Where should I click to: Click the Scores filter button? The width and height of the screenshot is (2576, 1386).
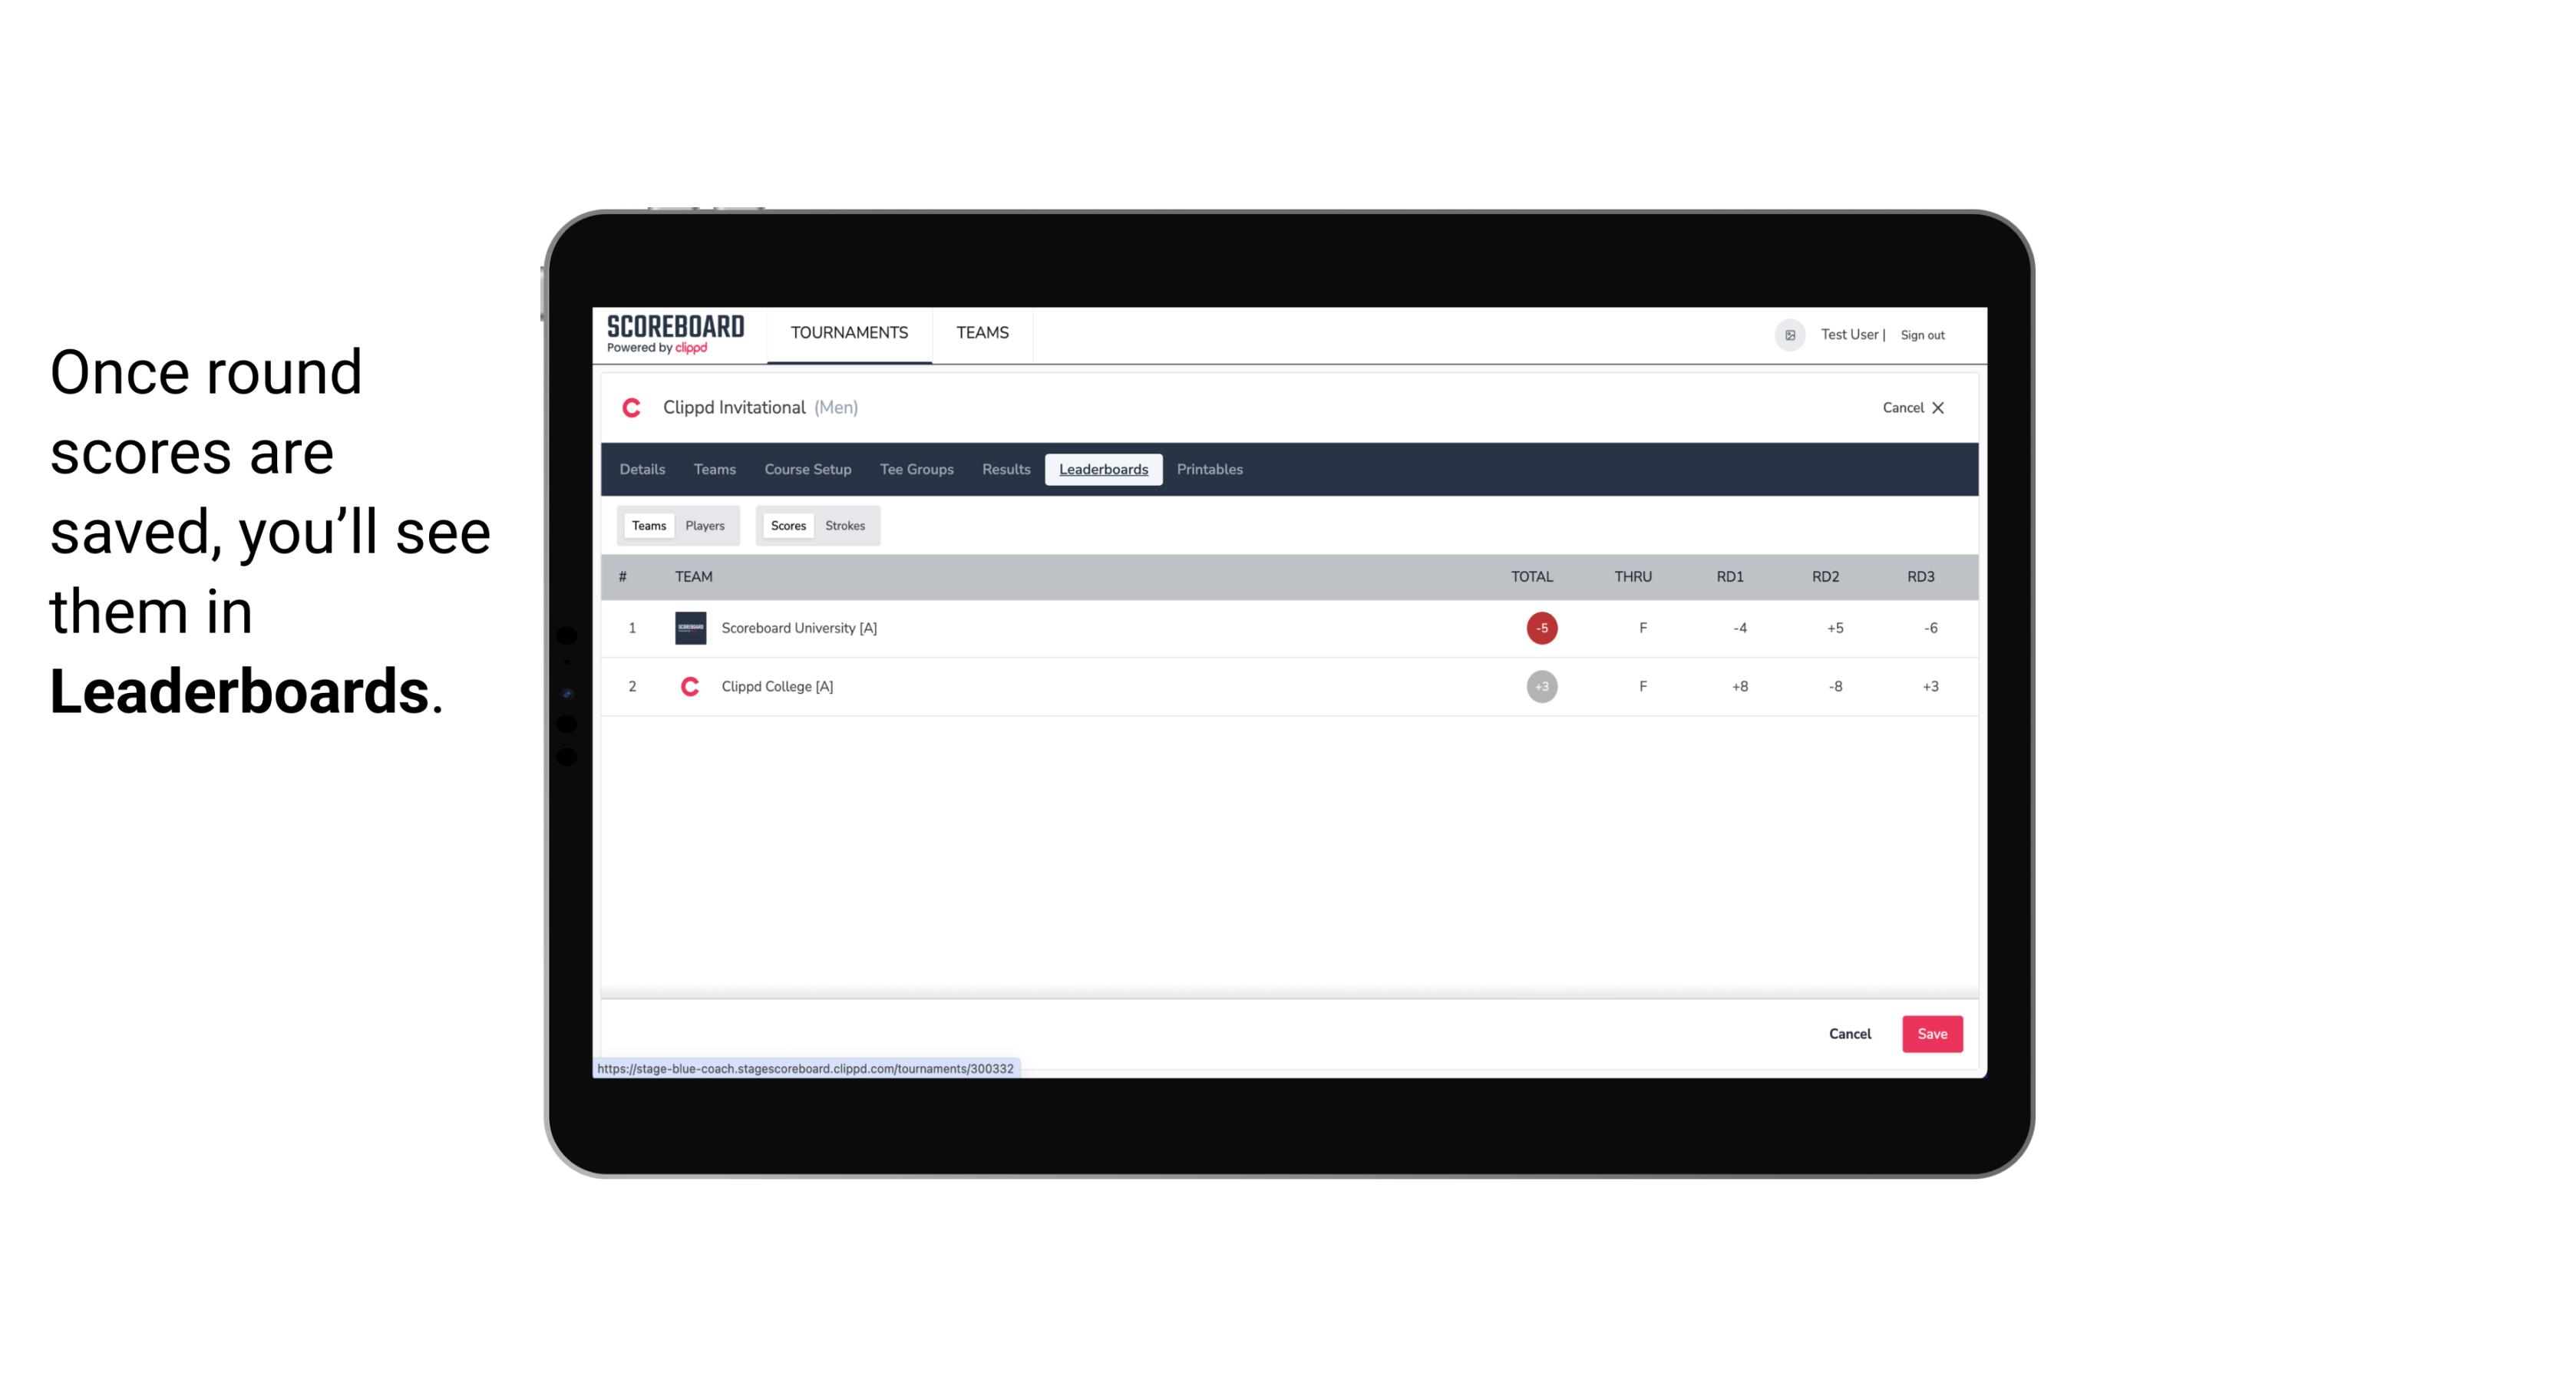tap(787, 526)
